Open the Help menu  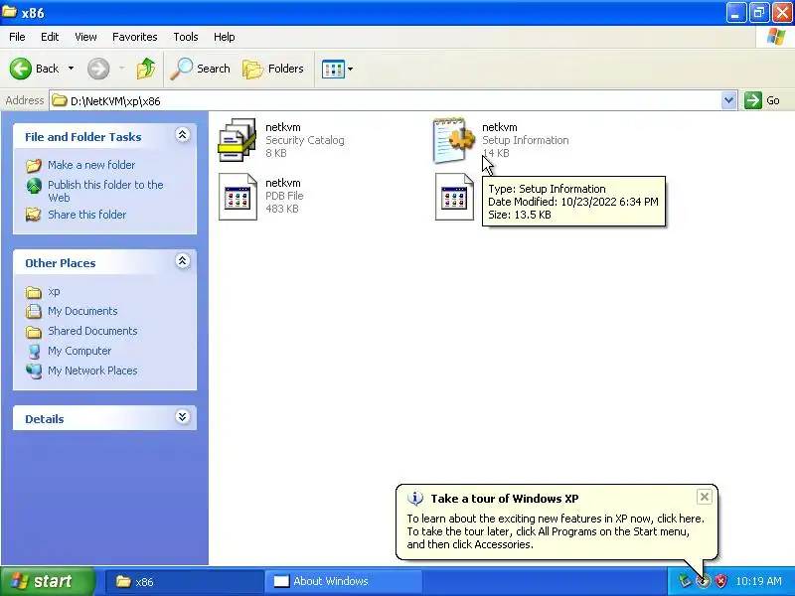point(225,37)
